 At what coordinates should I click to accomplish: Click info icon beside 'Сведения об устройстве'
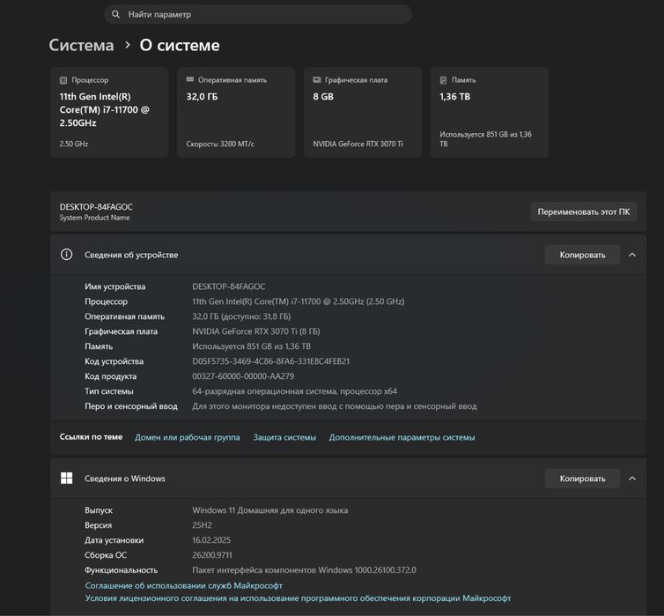[x=66, y=255]
